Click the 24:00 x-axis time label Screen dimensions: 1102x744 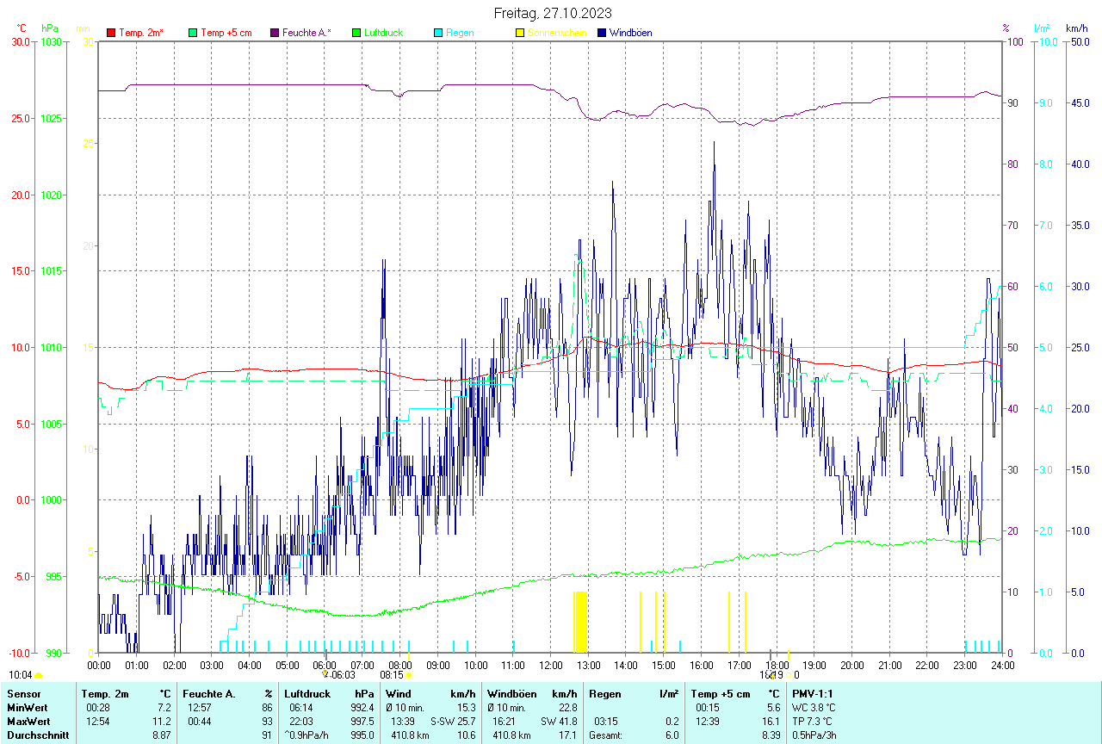tap(1002, 665)
